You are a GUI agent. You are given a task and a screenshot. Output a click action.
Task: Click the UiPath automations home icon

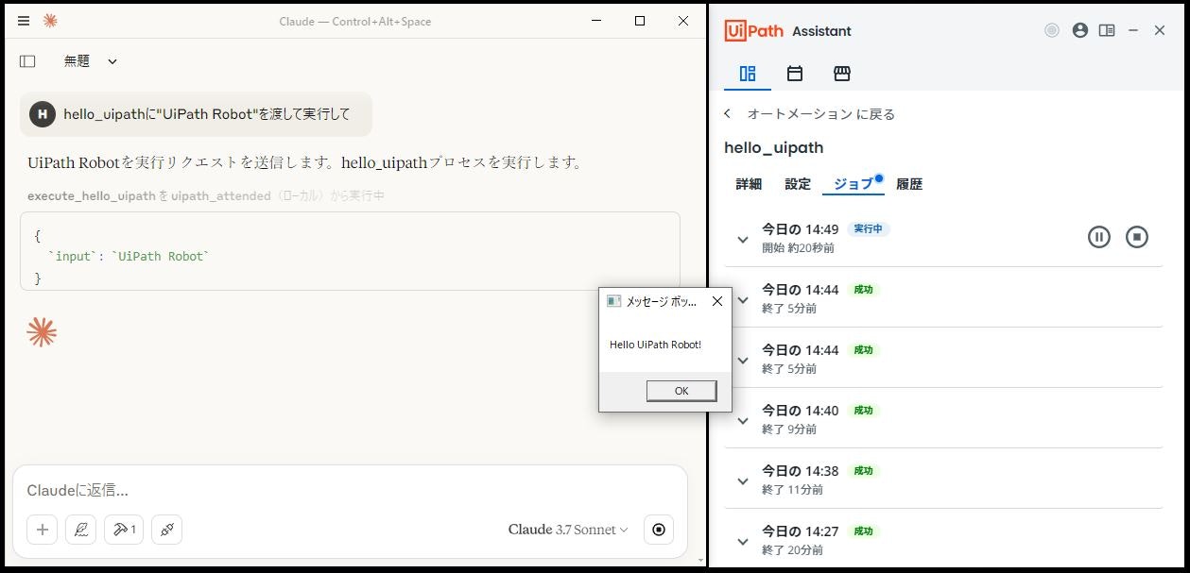click(746, 73)
